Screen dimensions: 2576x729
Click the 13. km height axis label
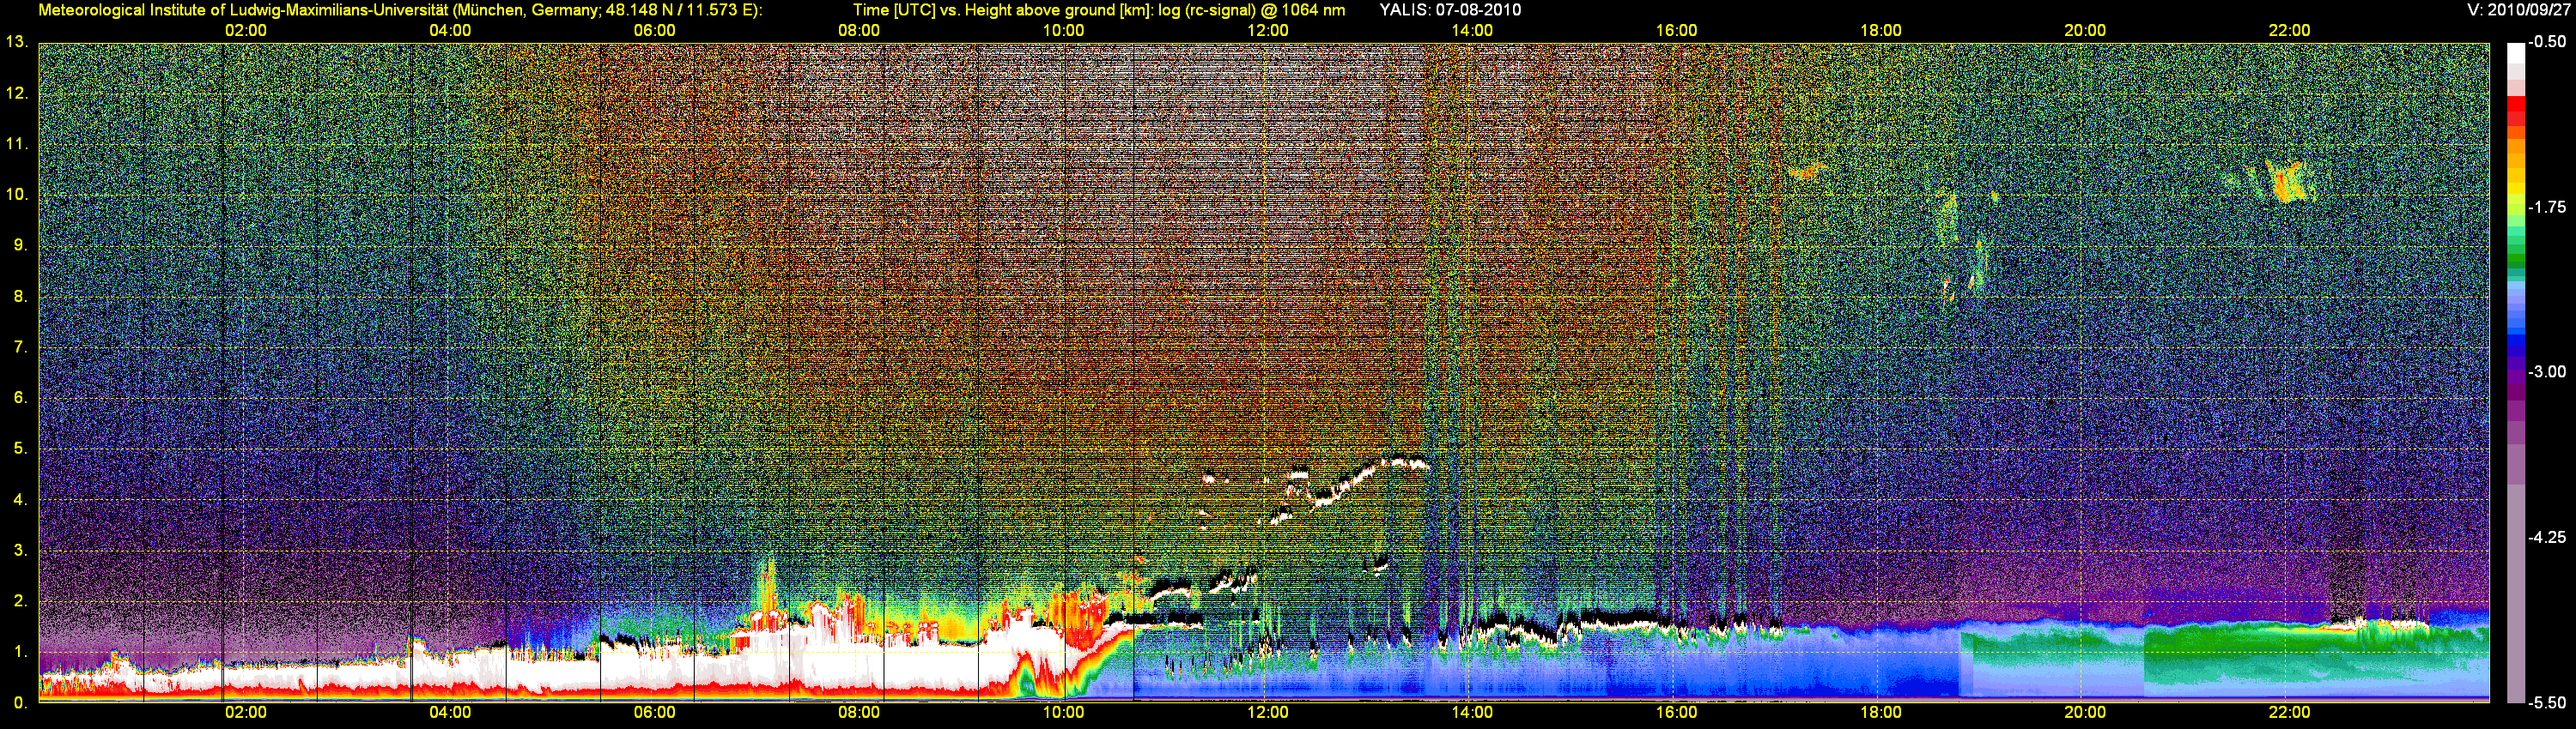point(17,42)
